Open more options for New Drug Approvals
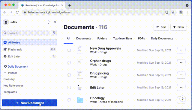This screenshot has width=192, height=110. point(181,50)
